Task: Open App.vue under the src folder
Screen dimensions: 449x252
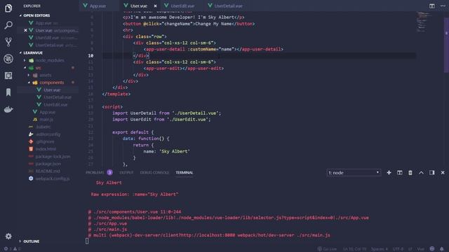Action: point(48,112)
